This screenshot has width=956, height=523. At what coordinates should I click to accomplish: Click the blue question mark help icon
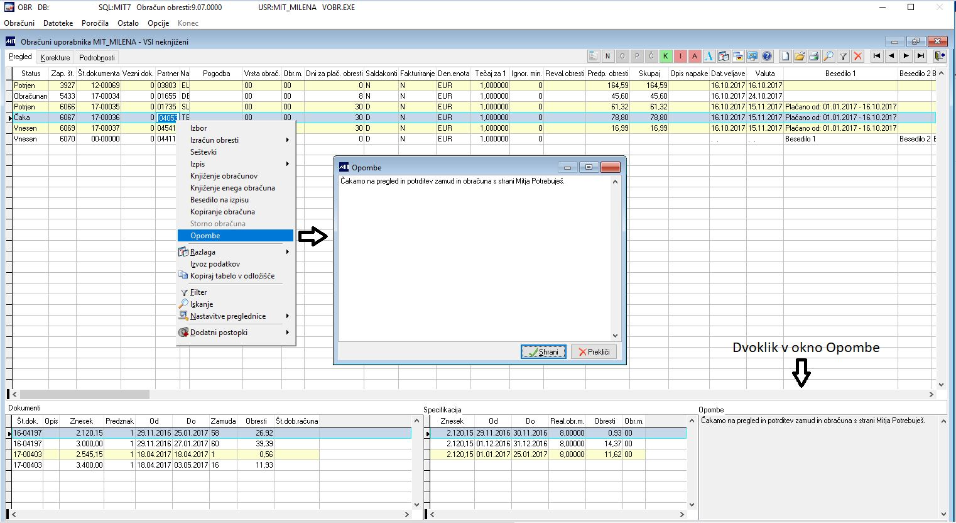pyautogui.click(x=766, y=56)
